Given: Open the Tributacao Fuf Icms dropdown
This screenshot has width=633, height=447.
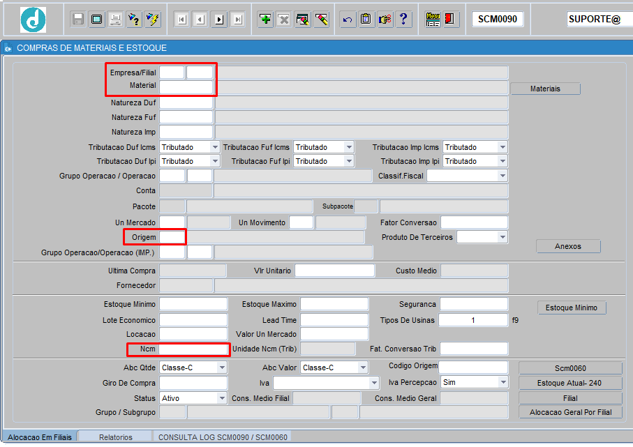Looking at the screenshot, I should pyautogui.click(x=349, y=147).
